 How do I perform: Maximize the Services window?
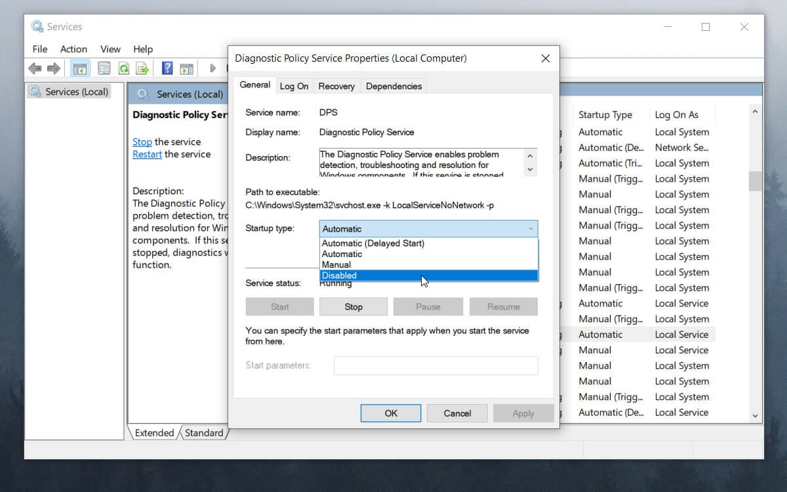coord(706,27)
